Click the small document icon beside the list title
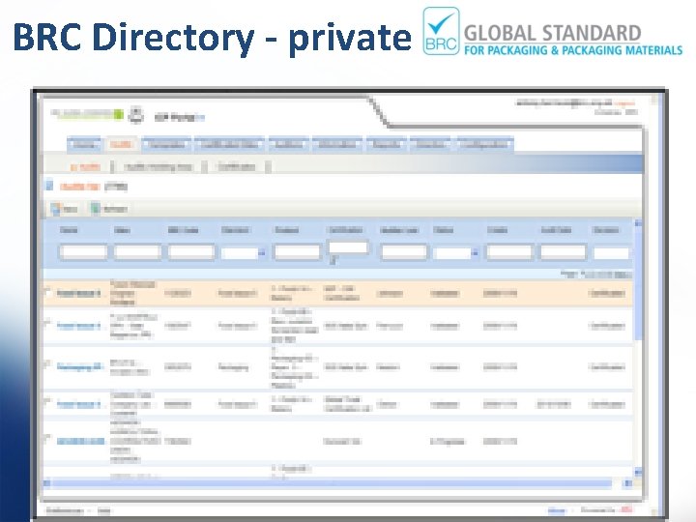 point(49,185)
